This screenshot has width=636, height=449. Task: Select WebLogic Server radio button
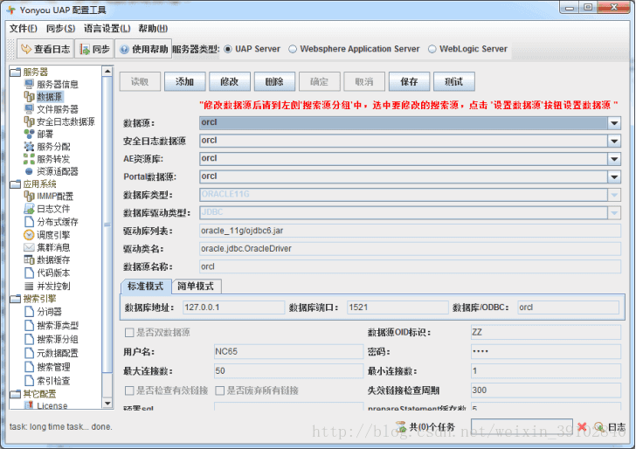tap(432, 49)
